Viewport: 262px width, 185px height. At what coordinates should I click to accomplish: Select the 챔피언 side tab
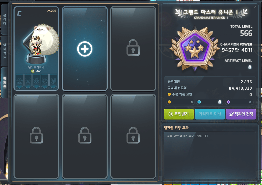point(5,83)
